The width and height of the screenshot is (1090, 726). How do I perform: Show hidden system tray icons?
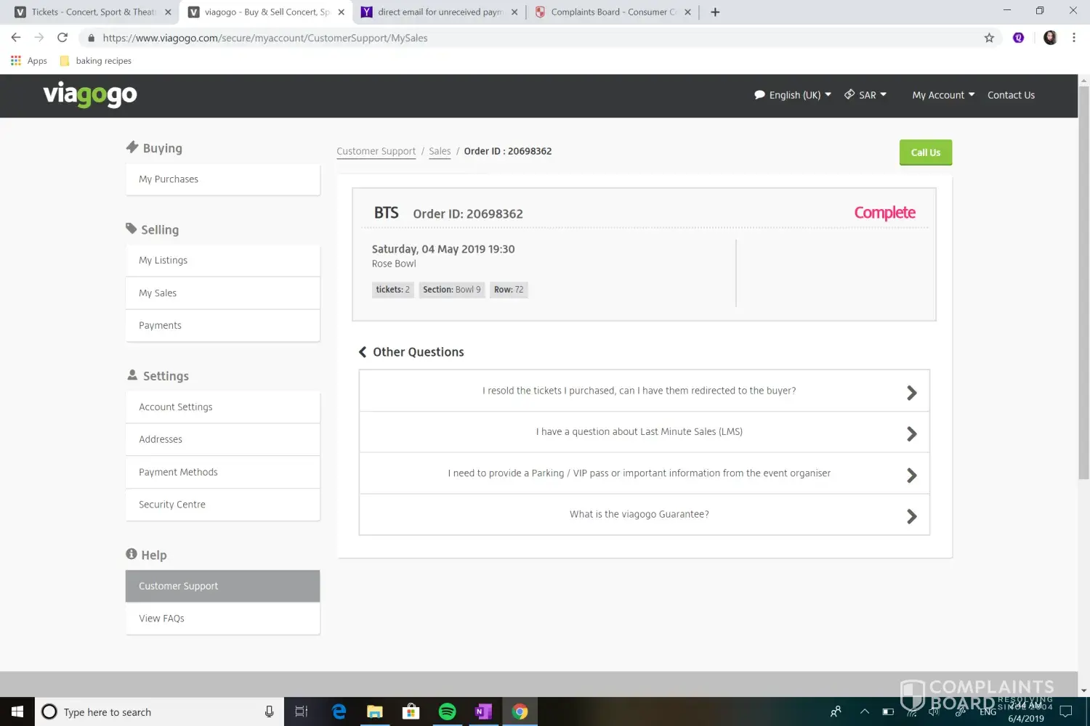865,711
